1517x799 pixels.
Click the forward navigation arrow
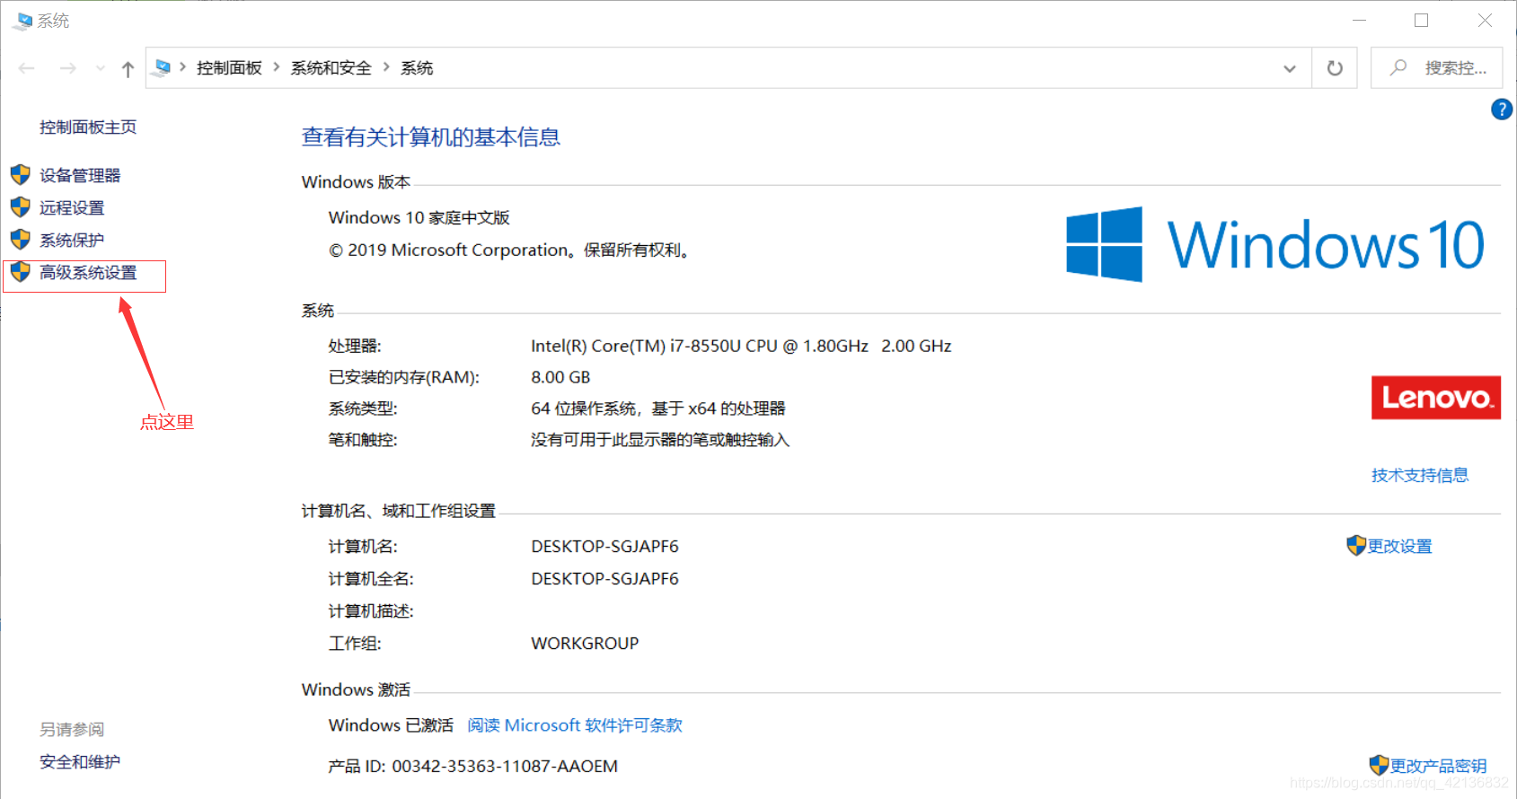(x=67, y=68)
